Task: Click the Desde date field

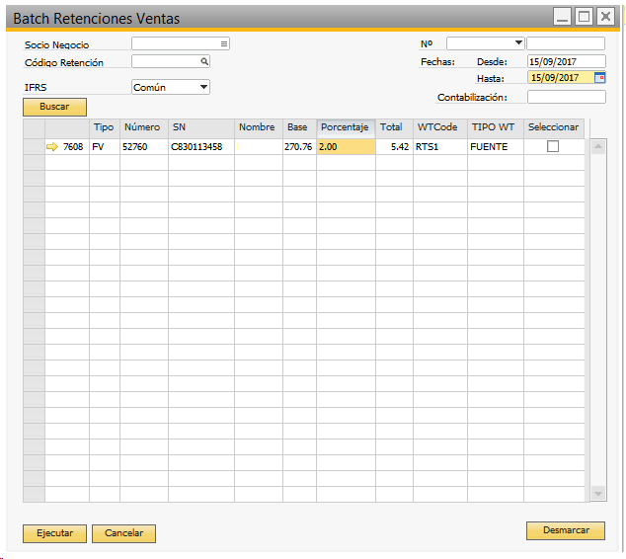Action: click(x=566, y=61)
